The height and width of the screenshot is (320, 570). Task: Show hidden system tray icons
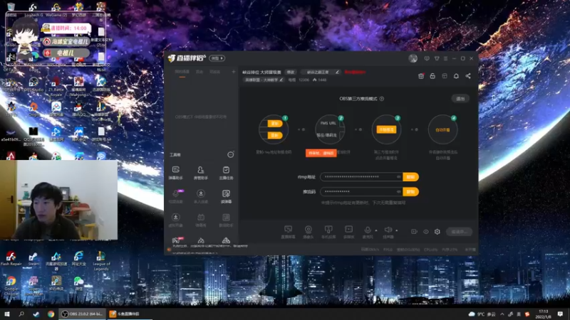click(x=502, y=314)
